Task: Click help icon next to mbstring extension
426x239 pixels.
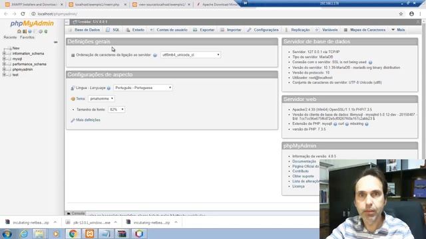Action: pyautogui.click(x=367, y=124)
